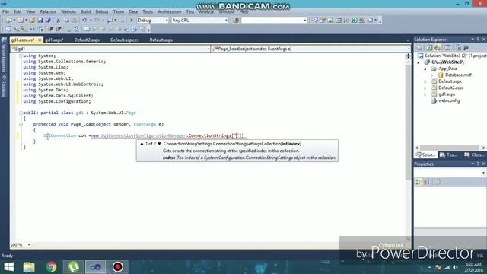
Task: Open Google Chrome from the taskbar
Action: (x=51, y=267)
